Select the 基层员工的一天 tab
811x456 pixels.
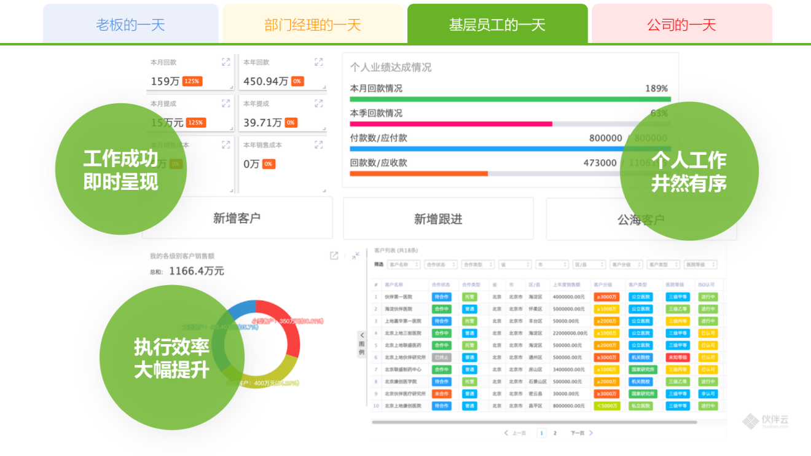pyautogui.click(x=498, y=25)
